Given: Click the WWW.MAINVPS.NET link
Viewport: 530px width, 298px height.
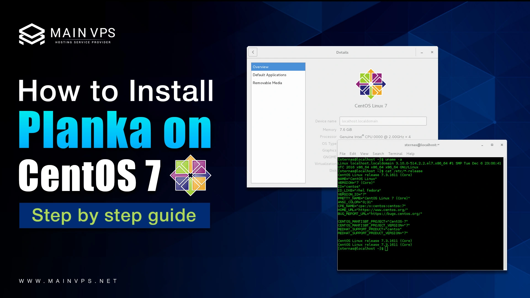Looking at the screenshot, I should 68,281.
